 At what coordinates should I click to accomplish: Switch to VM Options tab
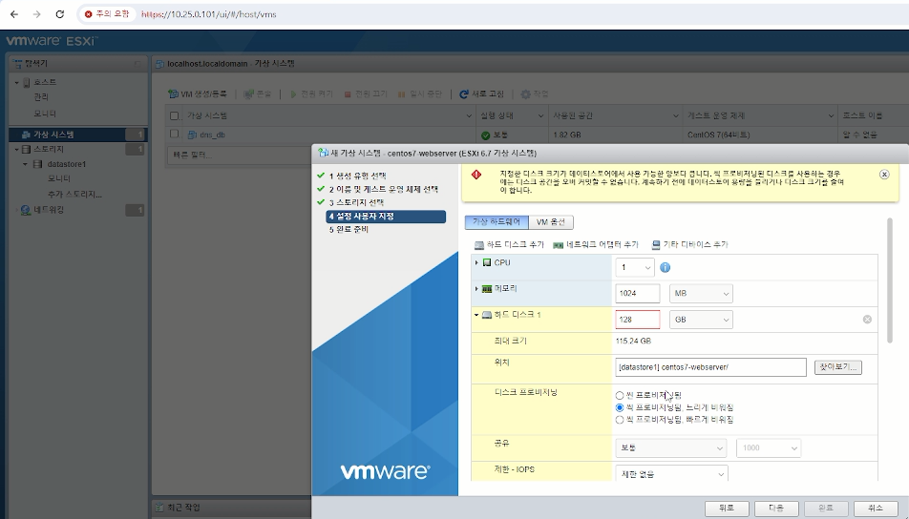(551, 222)
